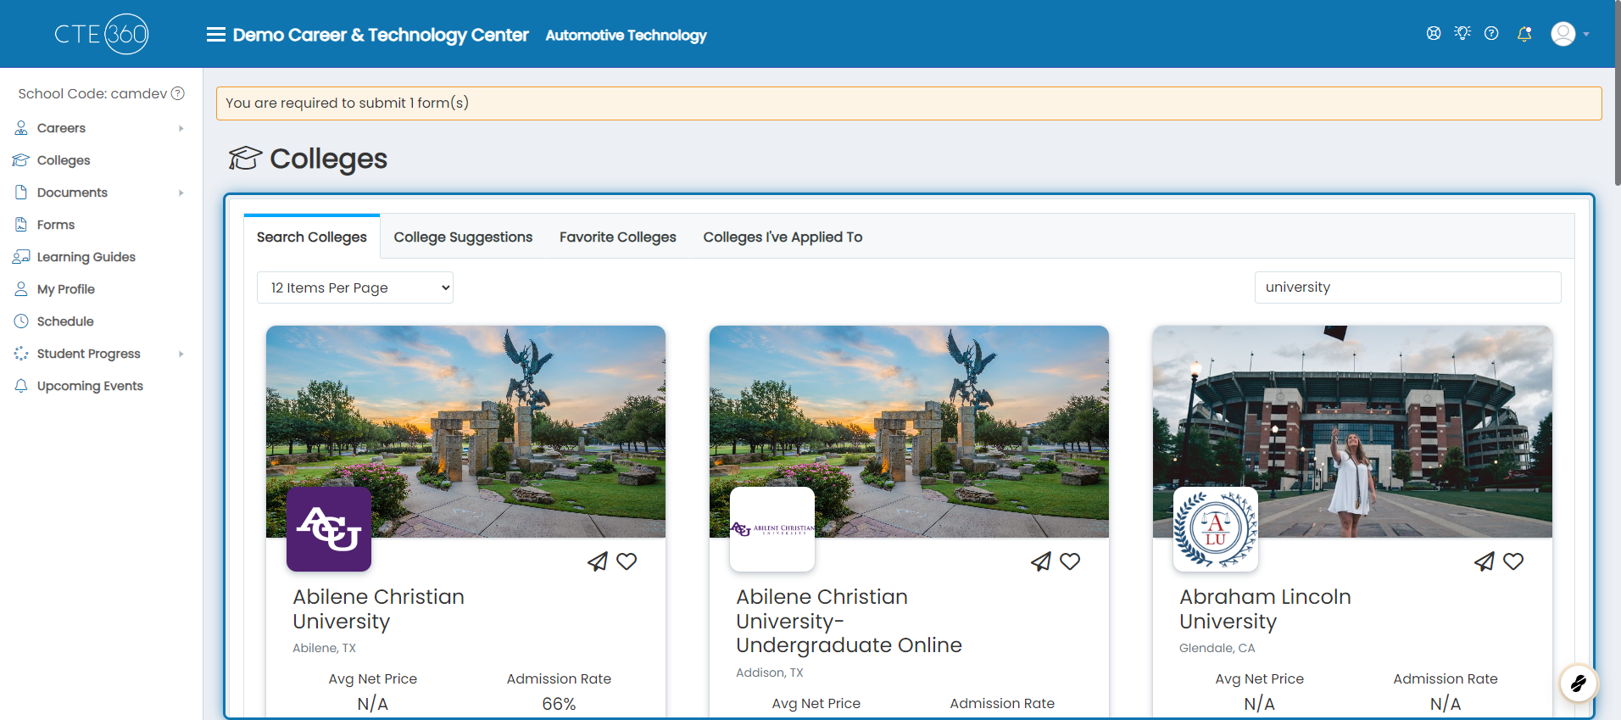Favorite Abraham Lincoln University with heart
Screen dimensions: 1621x720
[x=1513, y=561]
